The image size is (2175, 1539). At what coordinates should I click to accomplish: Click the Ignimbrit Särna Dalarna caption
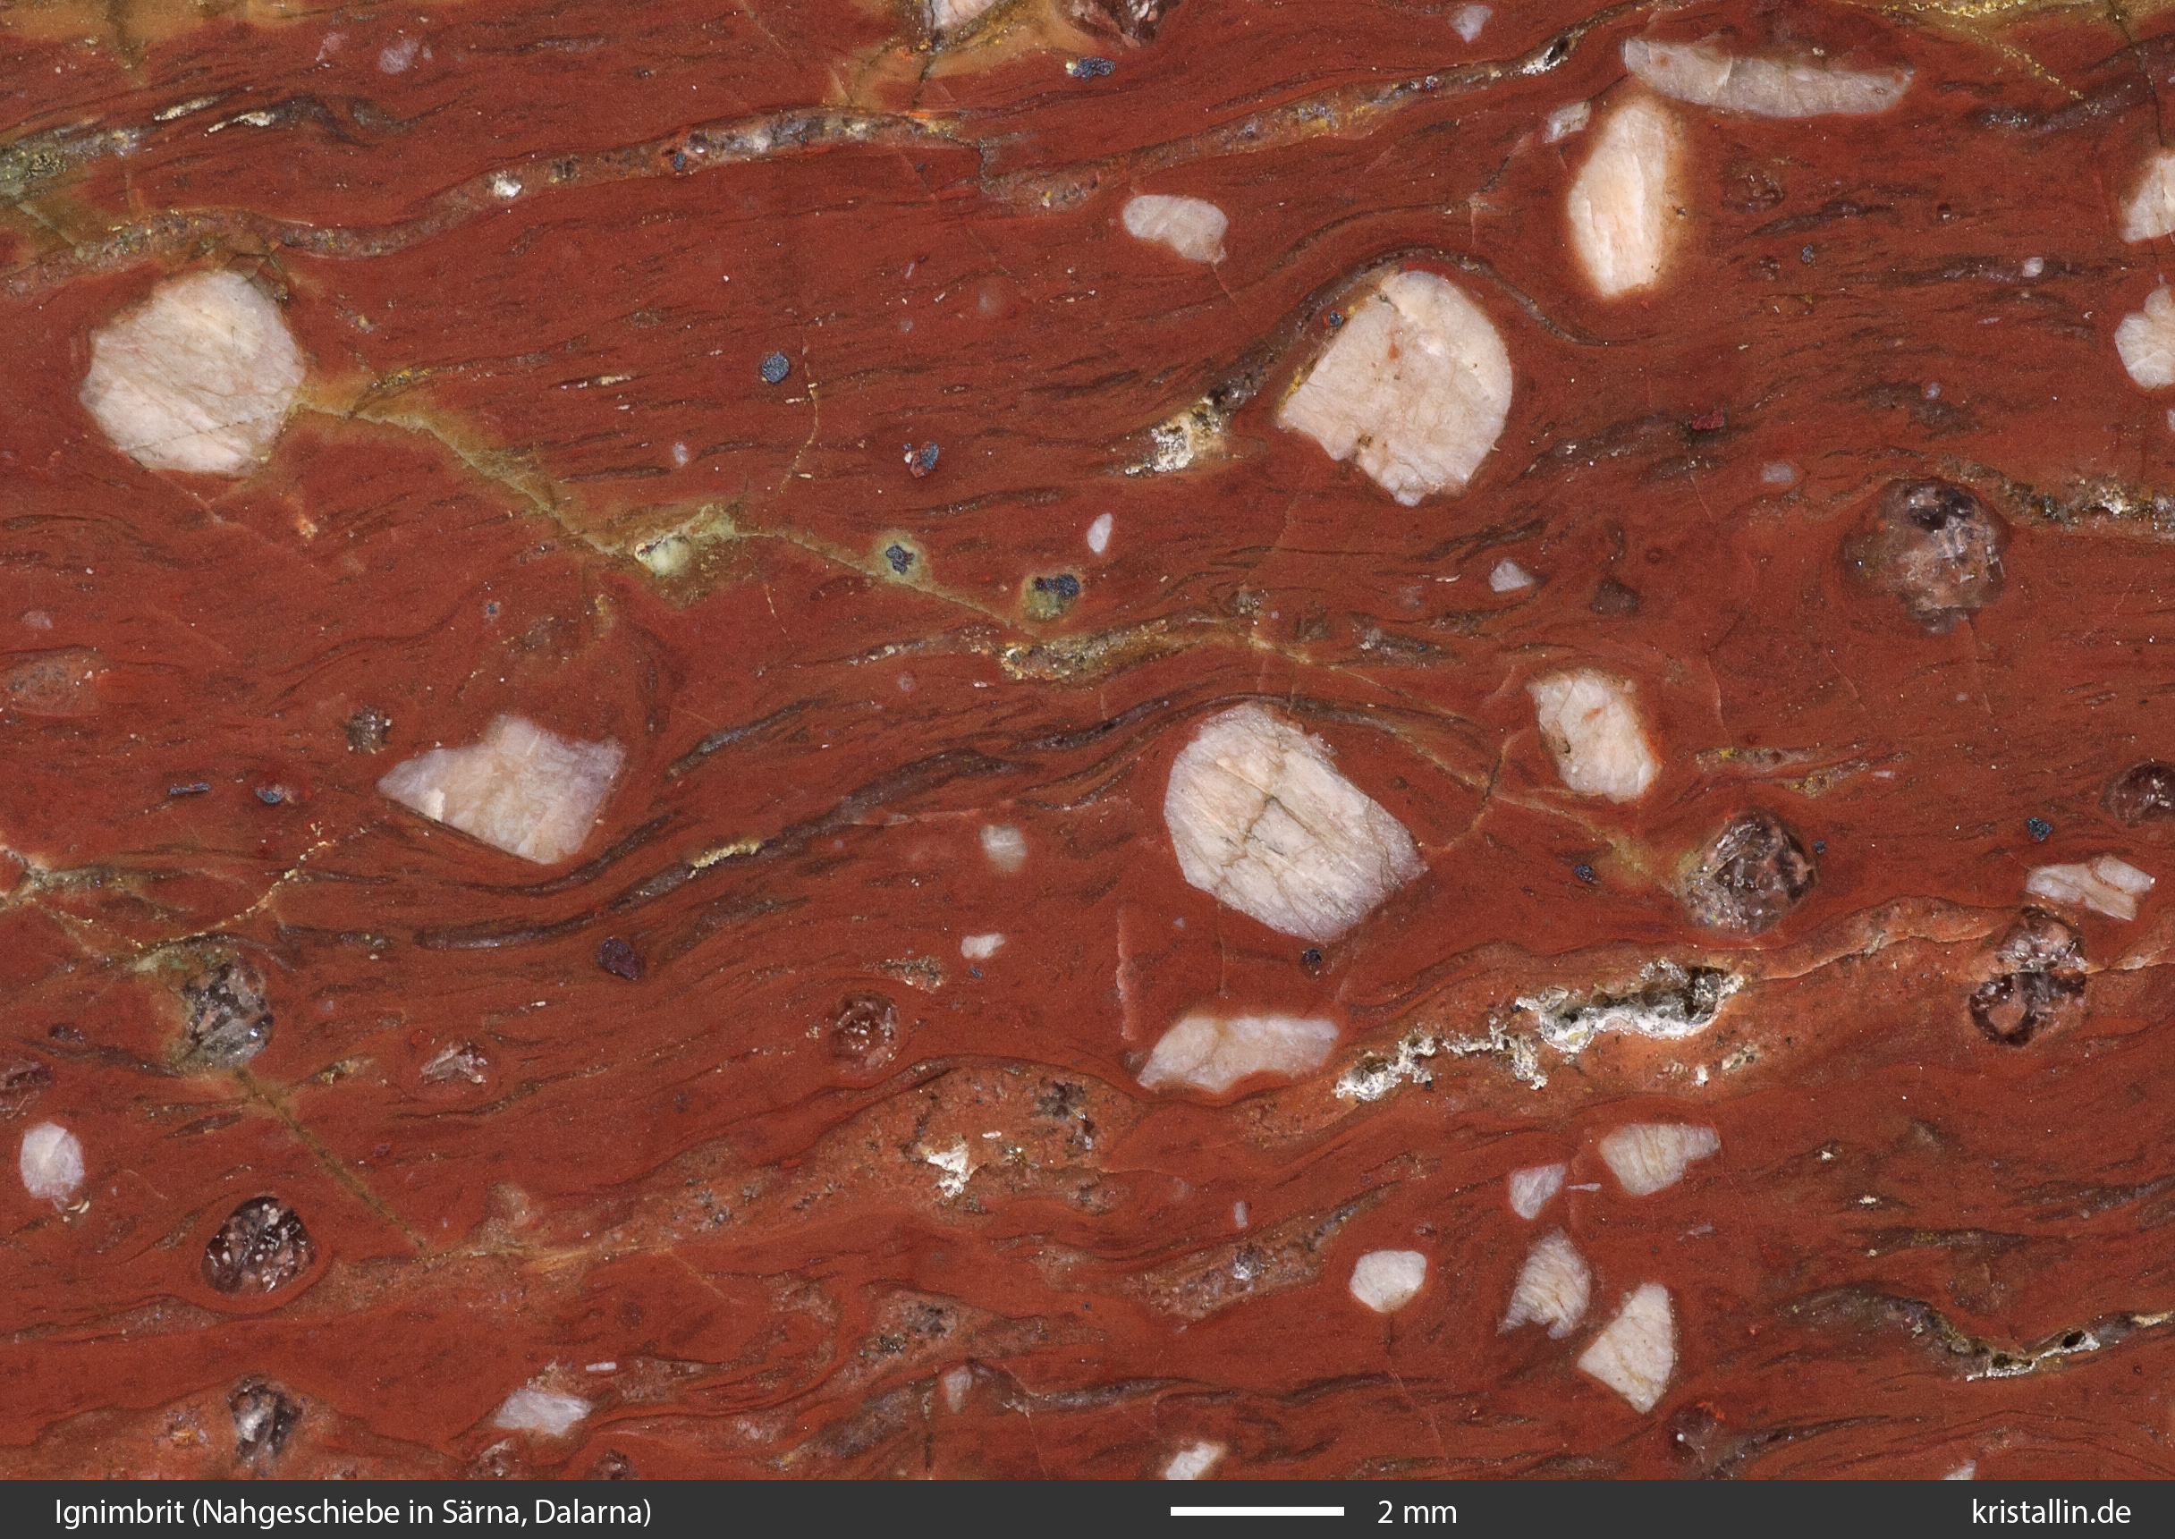click(352, 1511)
